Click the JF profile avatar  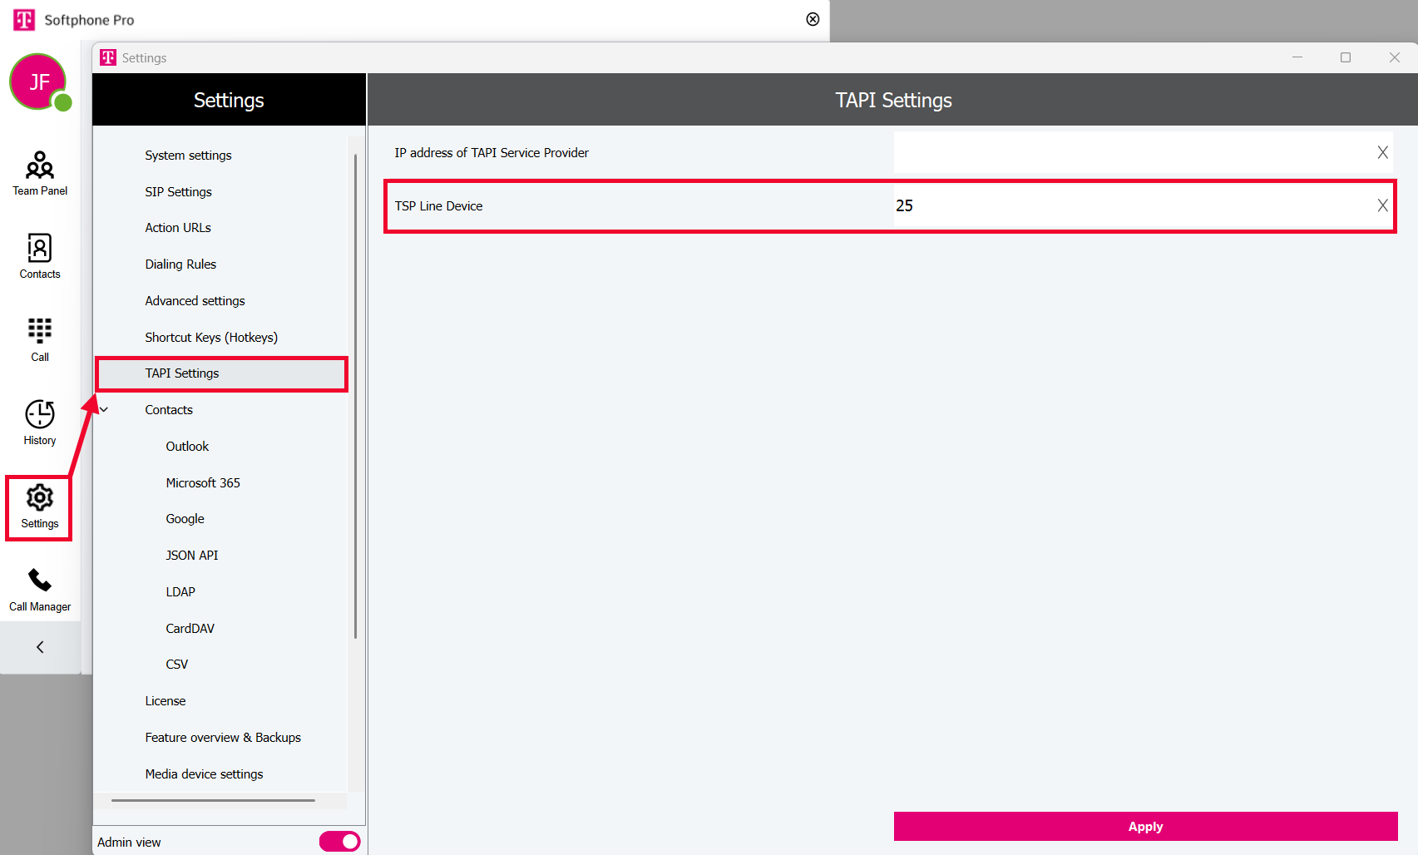point(38,82)
